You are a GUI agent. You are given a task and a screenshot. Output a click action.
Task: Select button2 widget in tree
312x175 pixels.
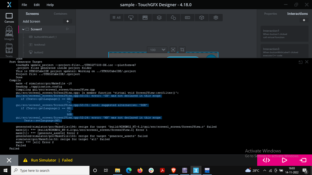click(x=39, y=52)
